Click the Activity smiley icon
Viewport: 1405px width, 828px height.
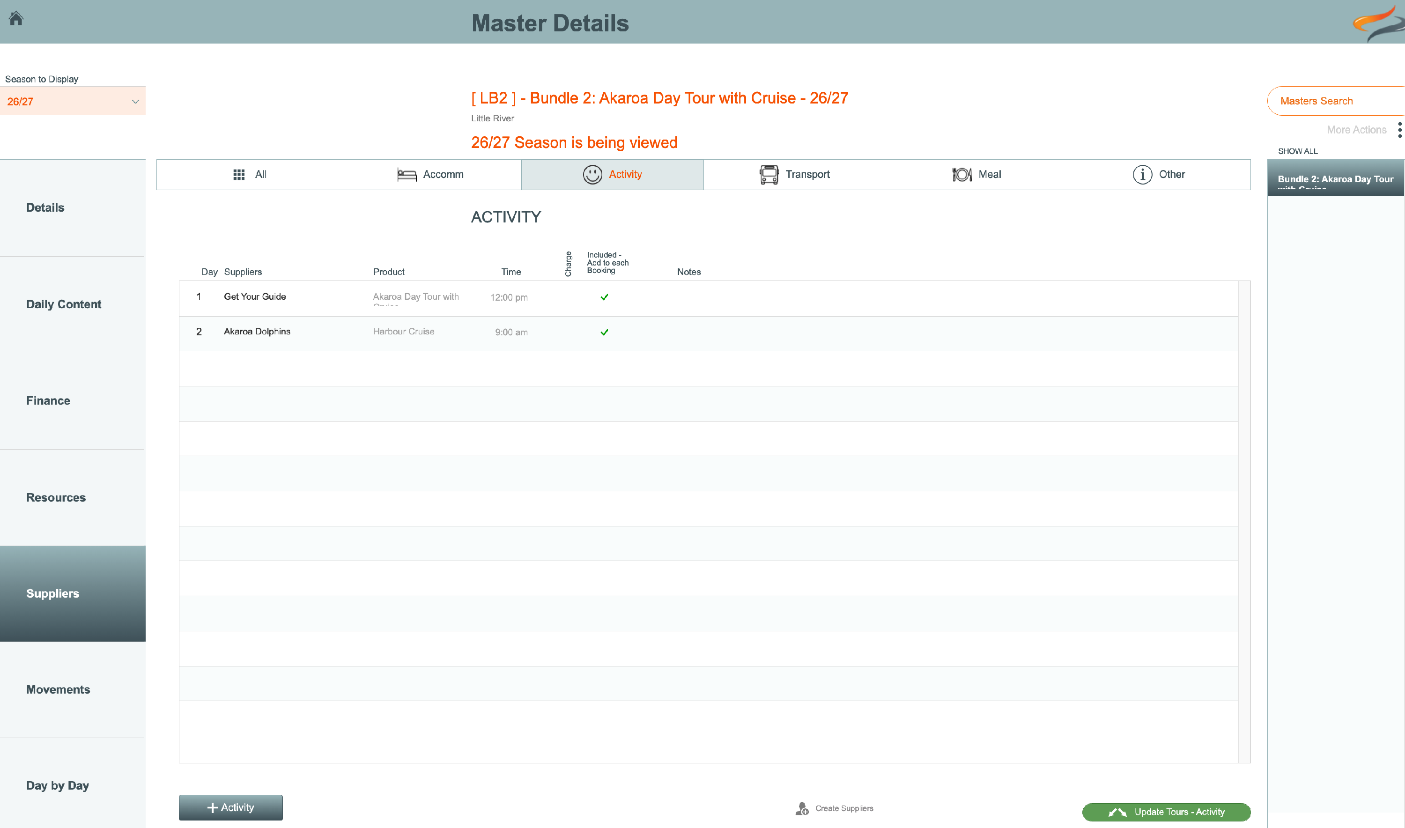click(x=592, y=175)
